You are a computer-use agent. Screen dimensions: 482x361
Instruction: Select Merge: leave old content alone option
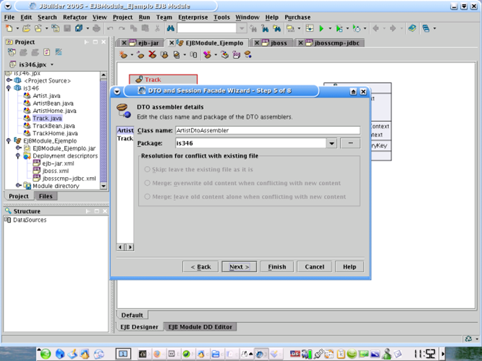point(148,197)
